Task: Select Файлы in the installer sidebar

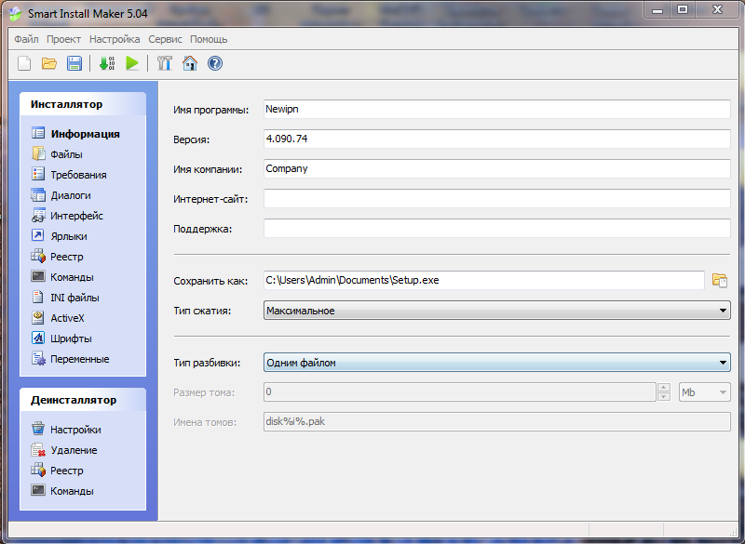Action: [66, 154]
